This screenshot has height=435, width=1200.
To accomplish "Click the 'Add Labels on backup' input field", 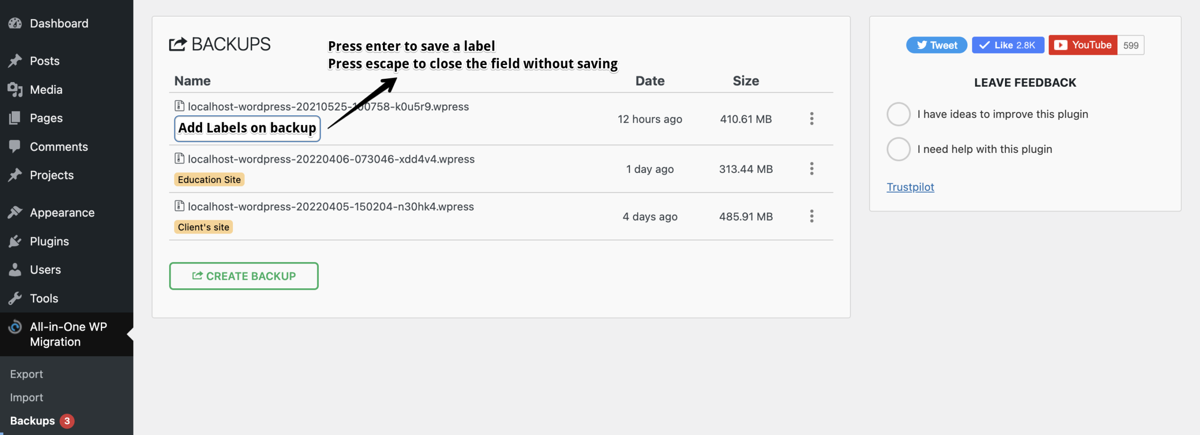I will (x=247, y=128).
